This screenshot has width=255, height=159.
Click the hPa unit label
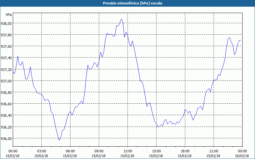click(9, 15)
